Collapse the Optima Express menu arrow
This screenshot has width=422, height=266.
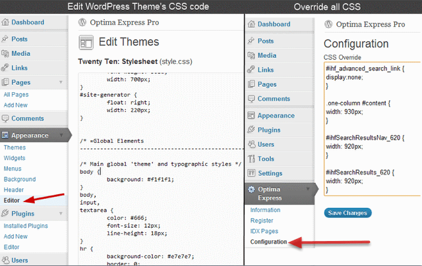(x=308, y=189)
